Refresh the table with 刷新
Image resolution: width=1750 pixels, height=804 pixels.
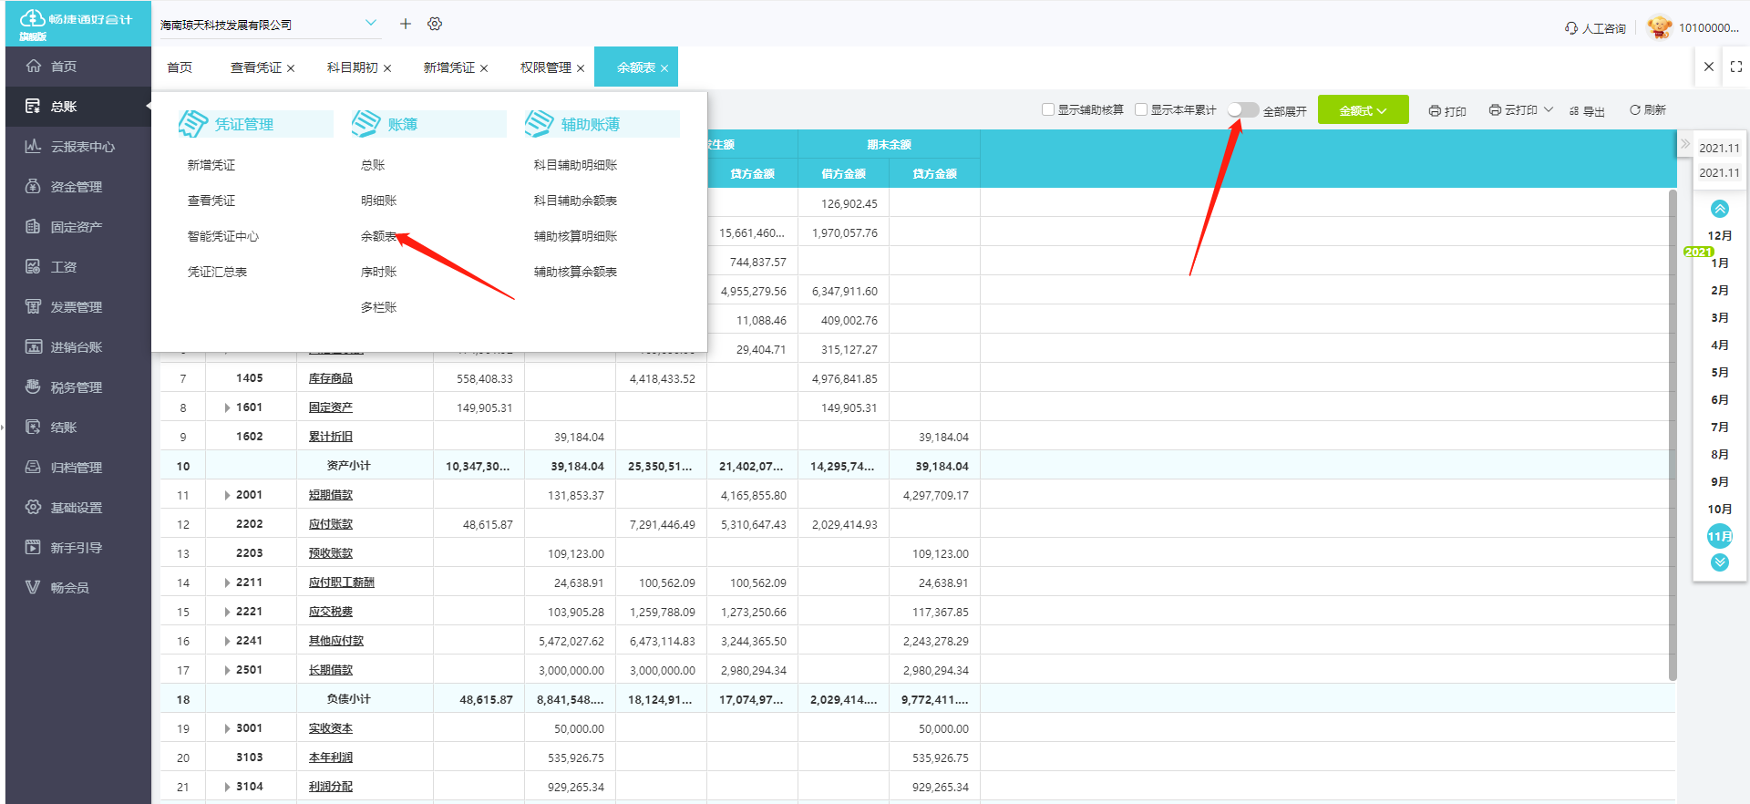(x=1647, y=110)
